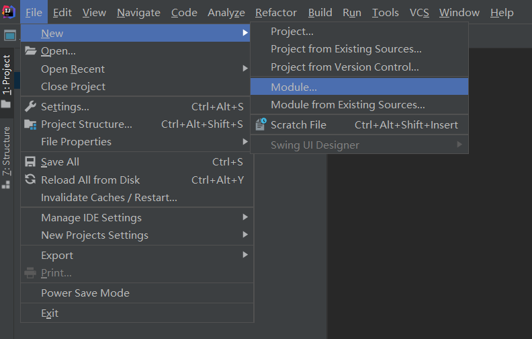Click the floppy disk Save All icon
532x339 pixels.
[30, 162]
